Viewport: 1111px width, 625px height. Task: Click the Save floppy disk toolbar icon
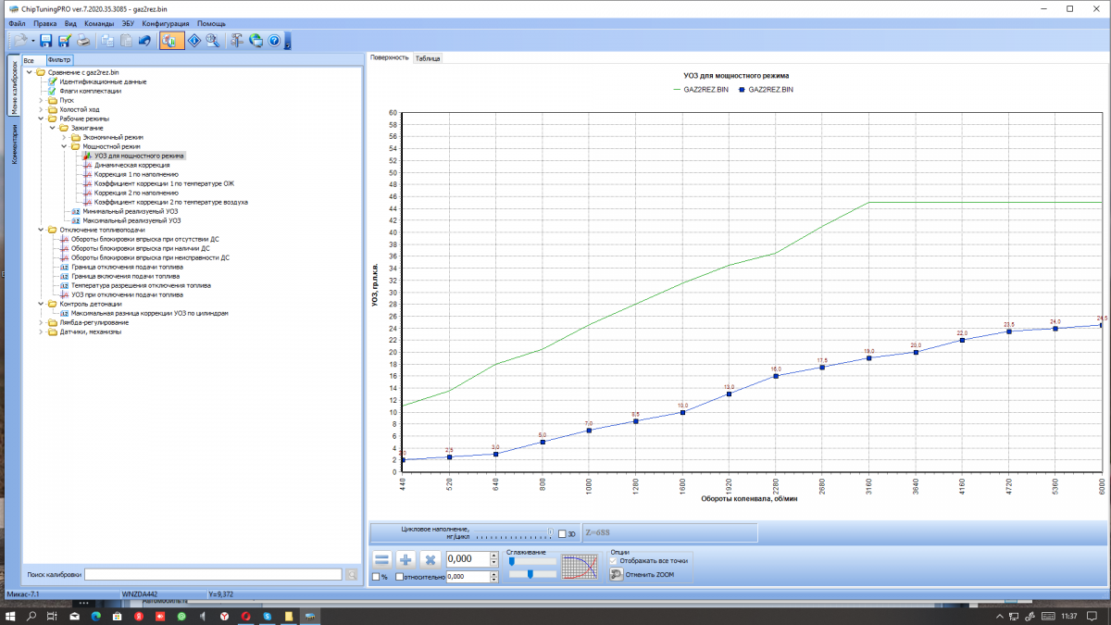(45, 41)
